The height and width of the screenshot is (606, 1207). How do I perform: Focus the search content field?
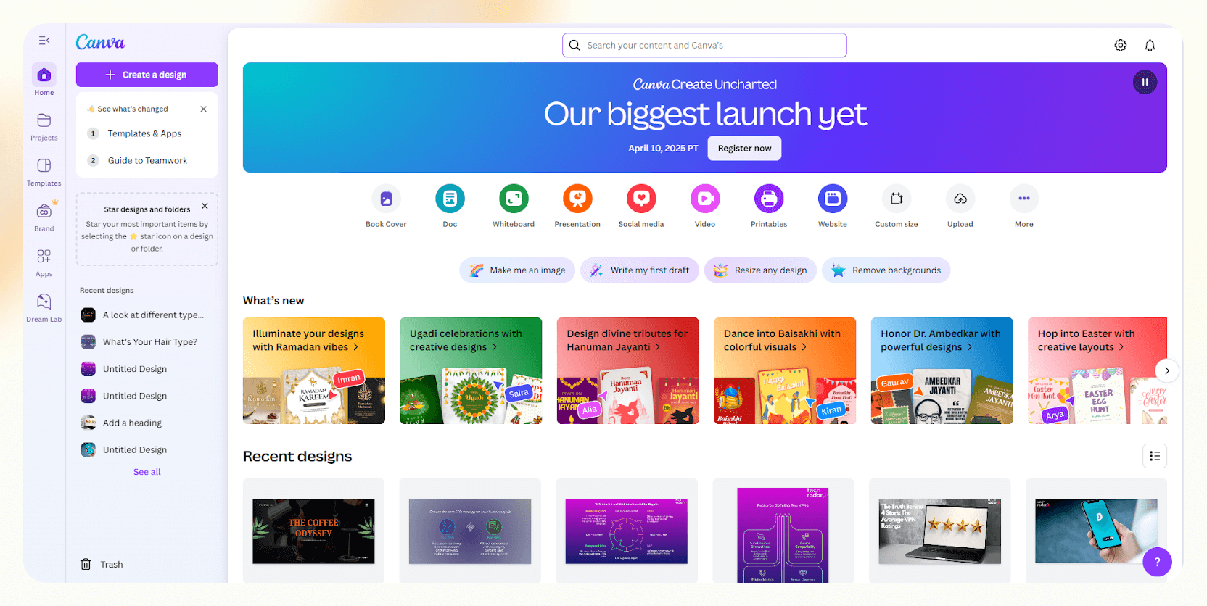(704, 45)
